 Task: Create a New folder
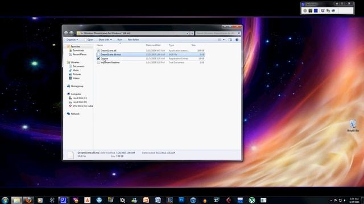[x=133, y=40]
